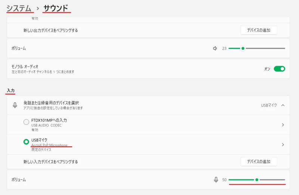
Task: Click the microphone icon beside input device selection
Action: coord(15,105)
